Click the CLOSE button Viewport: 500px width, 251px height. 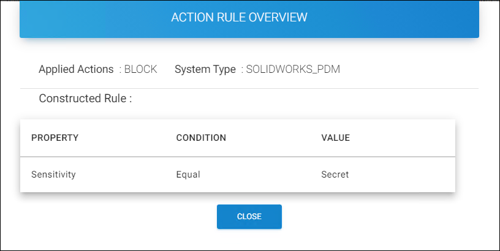tap(249, 217)
